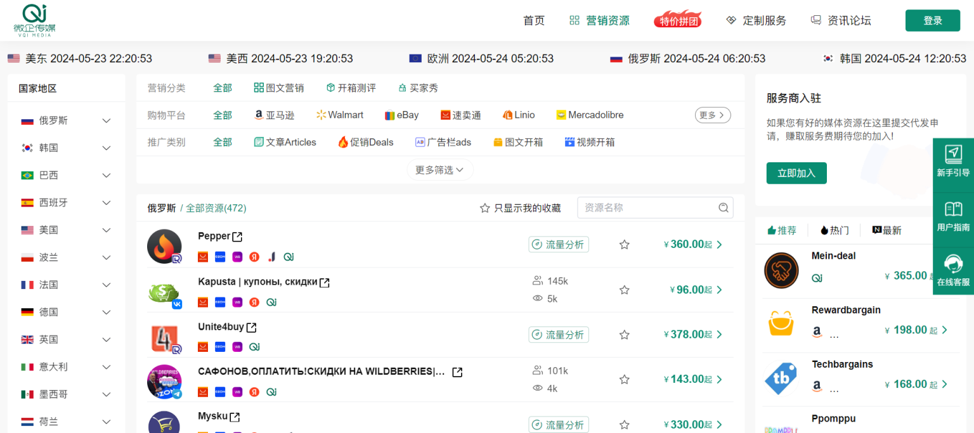
Task: Click the 在线客服 online customer service icon
Action: point(954,264)
